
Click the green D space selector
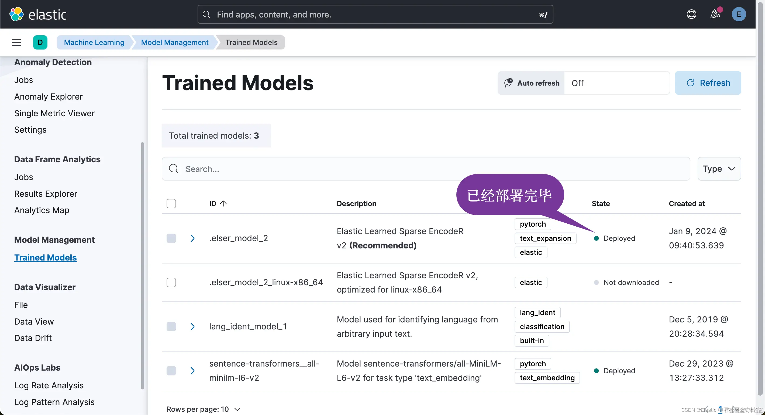pyautogui.click(x=40, y=43)
